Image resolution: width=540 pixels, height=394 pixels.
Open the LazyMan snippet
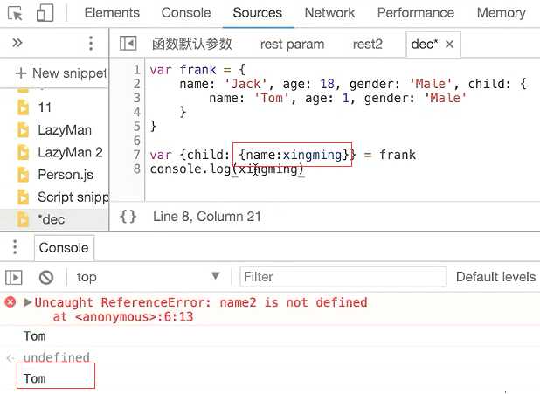click(x=65, y=130)
